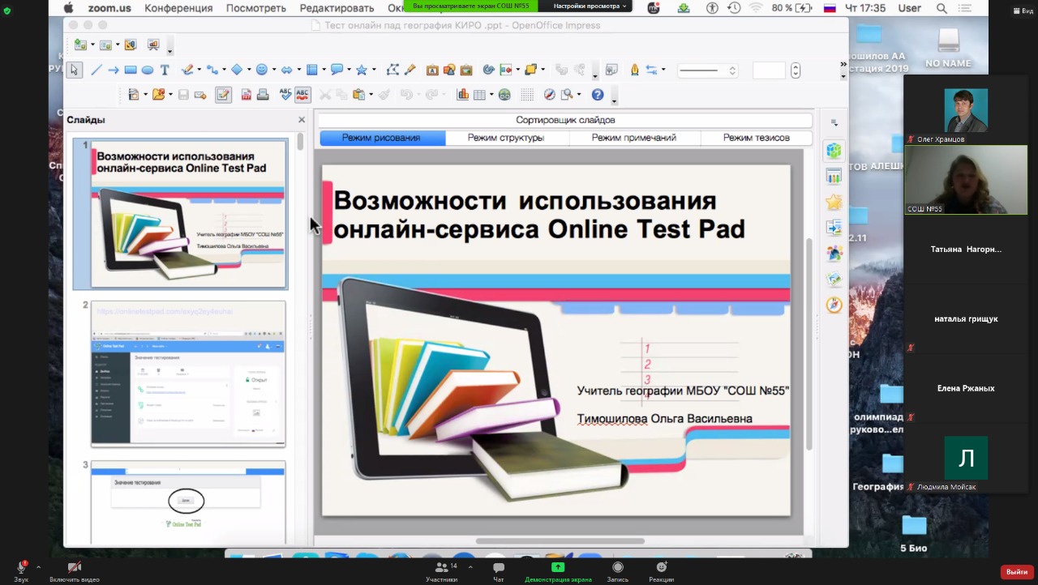Open macOS Spotlight search icon

(941, 8)
